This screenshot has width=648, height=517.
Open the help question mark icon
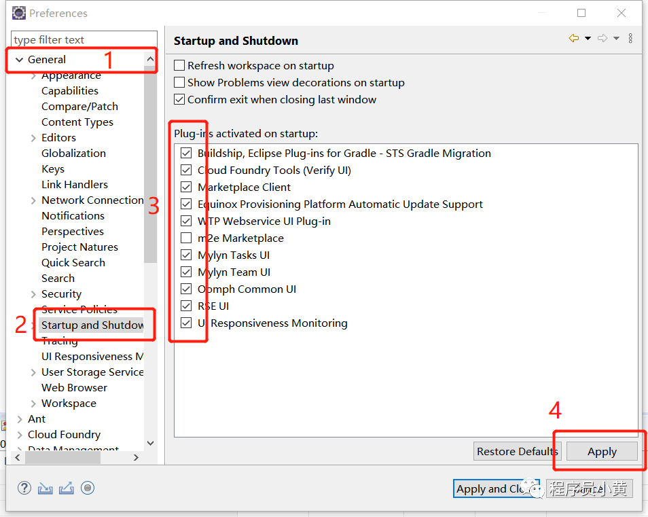click(24, 488)
